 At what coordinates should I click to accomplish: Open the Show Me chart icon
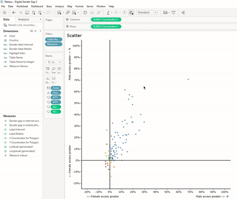[x=165, y=12]
